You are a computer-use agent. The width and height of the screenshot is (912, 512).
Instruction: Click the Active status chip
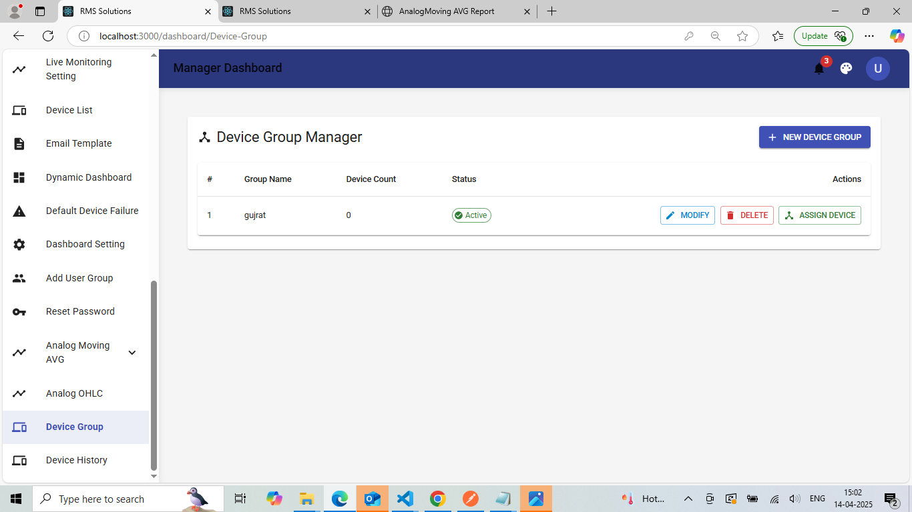471,215
